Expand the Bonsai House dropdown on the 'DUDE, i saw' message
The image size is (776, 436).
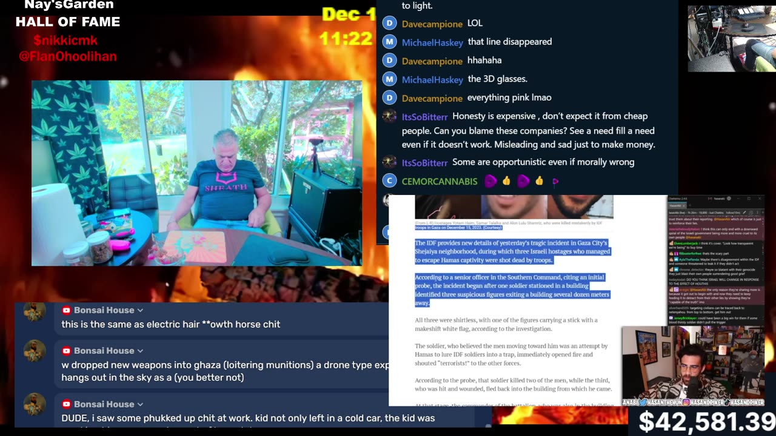(x=140, y=404)
